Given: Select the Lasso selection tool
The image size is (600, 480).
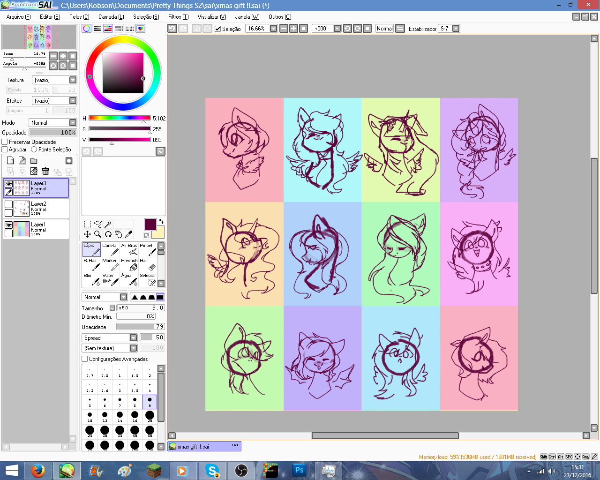Looking at the screenshot, I should click(98, 224).
